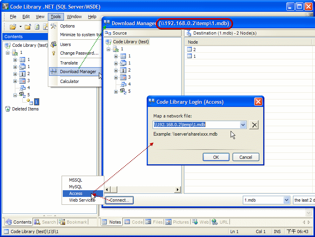315x237 pixels.
Task: Switch to Pictures tab
Action: 177,222
